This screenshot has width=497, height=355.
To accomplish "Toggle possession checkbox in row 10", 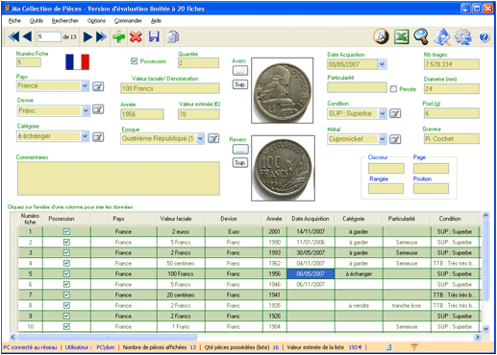I will click(x=66, y=326).
